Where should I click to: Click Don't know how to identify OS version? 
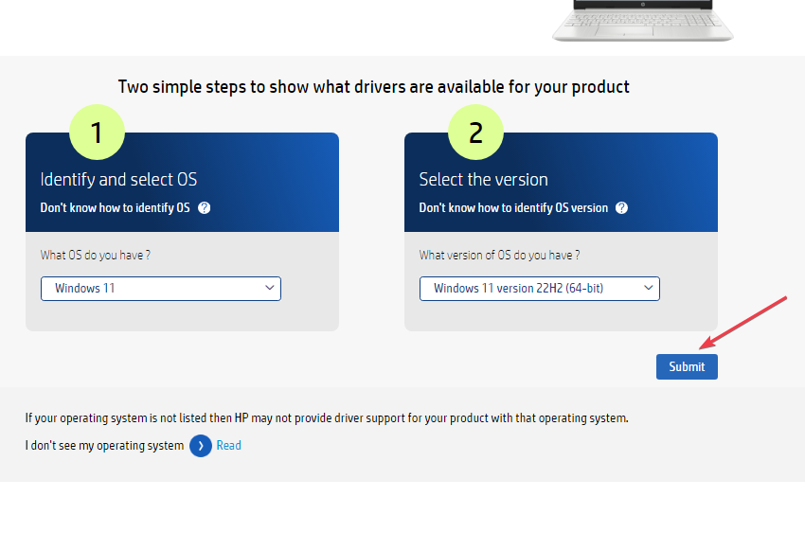(x=513, y=208)
